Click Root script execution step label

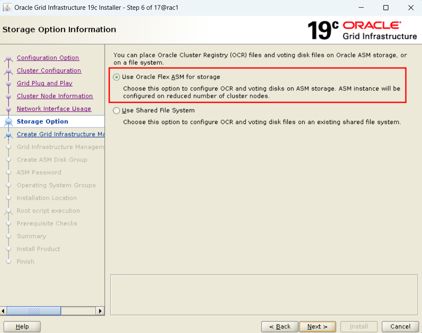[48, 211]
